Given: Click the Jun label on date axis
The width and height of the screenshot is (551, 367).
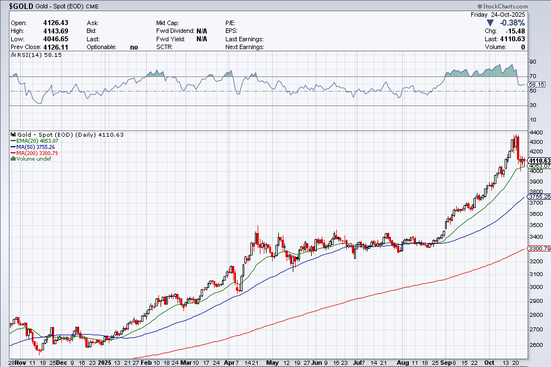Looking at the screenshot, I should click(317, 363).
